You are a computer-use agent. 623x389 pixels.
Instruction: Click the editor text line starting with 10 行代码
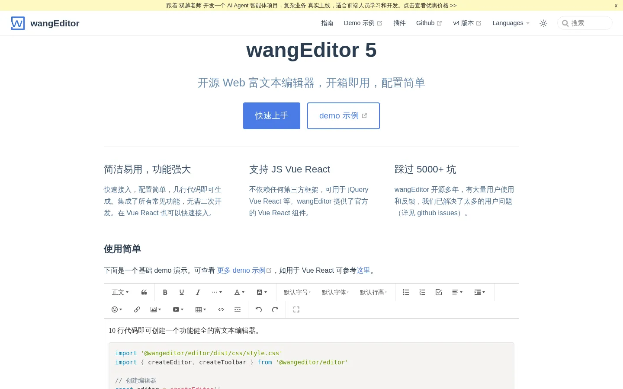pos(185,331)
